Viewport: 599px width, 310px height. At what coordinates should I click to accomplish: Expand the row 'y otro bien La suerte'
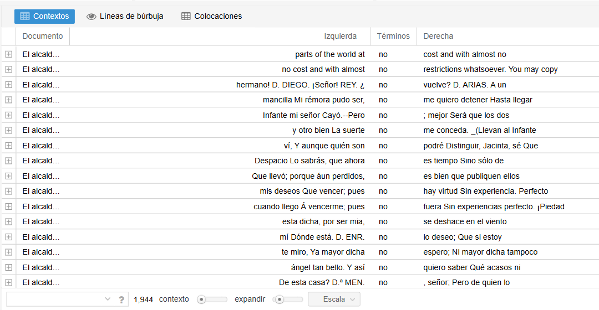[9, 131]
